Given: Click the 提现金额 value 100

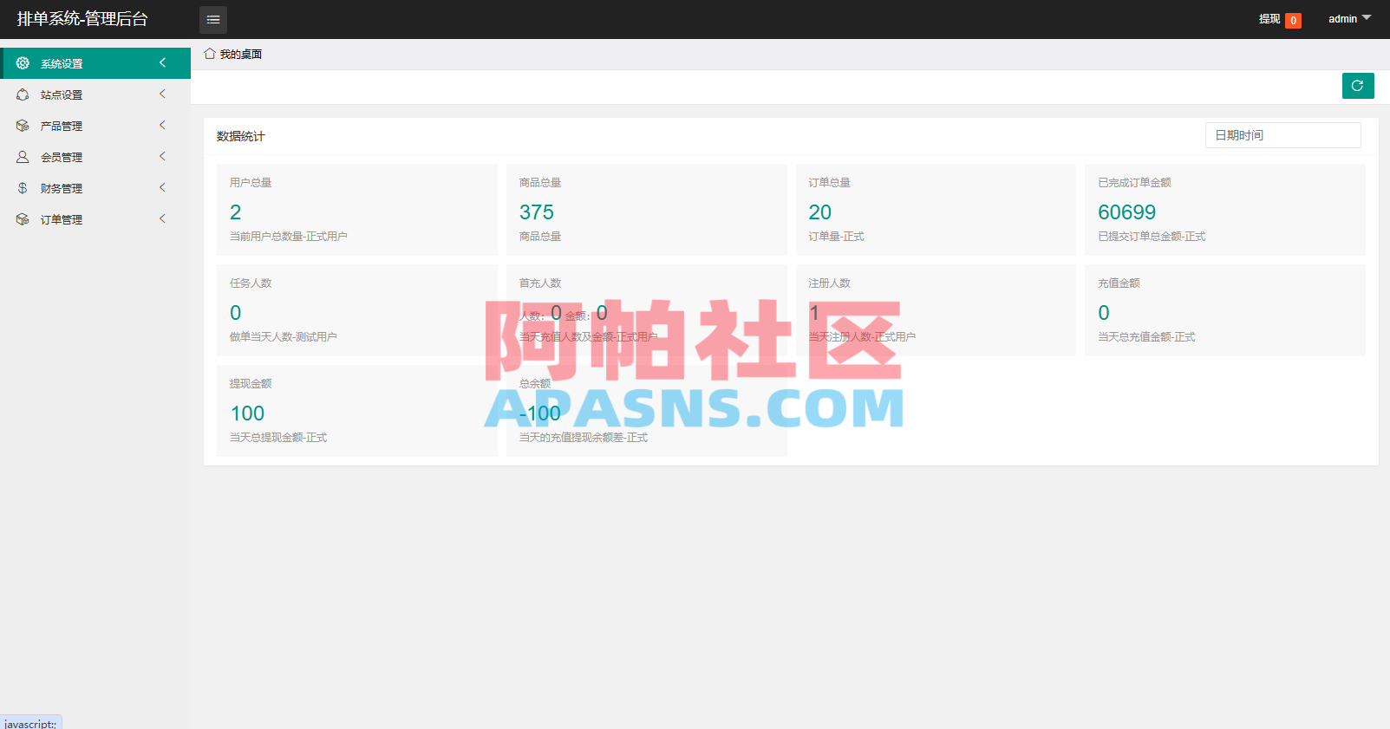Looking at the screenshot, I should 247,413.
